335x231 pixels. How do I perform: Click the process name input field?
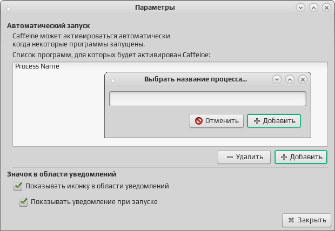pos(207,99)
